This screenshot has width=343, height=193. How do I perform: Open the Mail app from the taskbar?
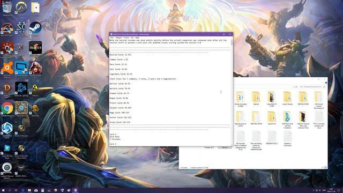36,190
